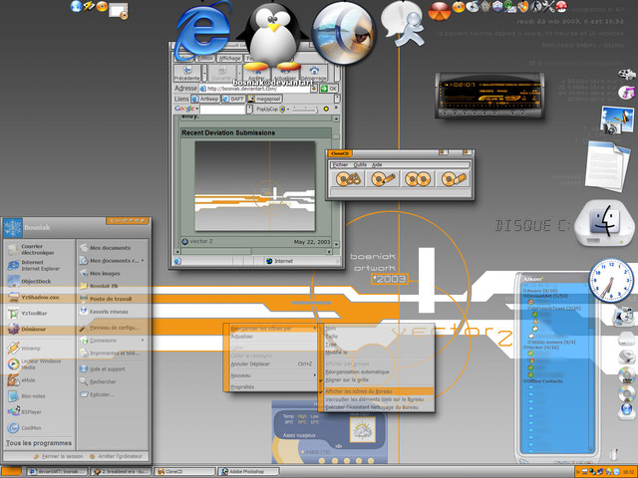Viewport: 638px width, 478px height.
Task: Collapse the Hacker (4/22) contact group
Action: [x=525, y=348]
